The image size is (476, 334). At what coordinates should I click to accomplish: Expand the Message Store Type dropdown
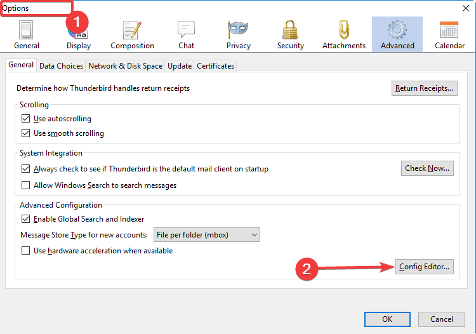[206, 235]
